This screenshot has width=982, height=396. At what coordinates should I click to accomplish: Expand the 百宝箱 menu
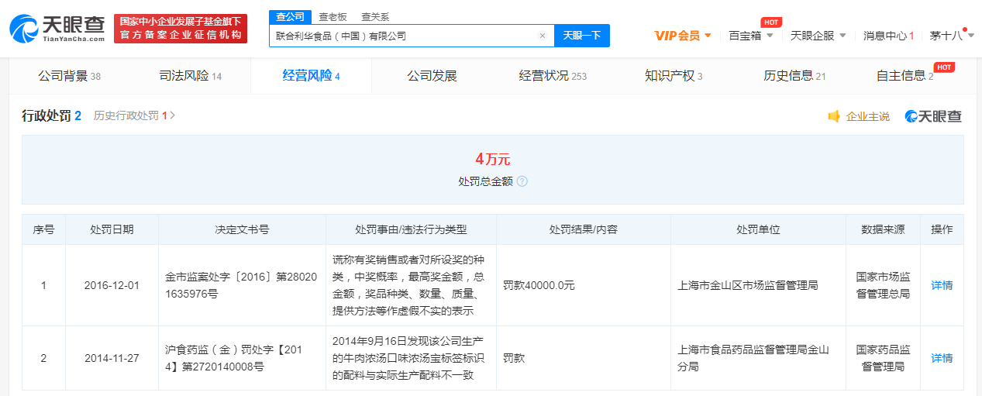(x=751, y=36)
